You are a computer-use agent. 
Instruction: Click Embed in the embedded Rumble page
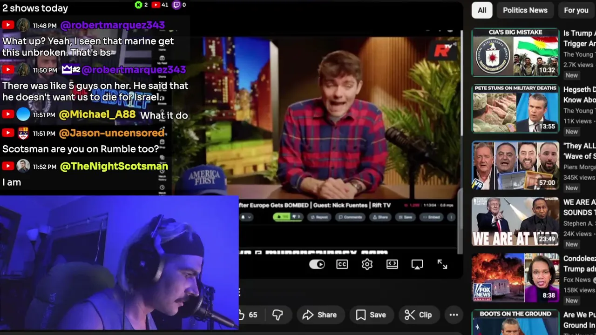pos(431,217)
